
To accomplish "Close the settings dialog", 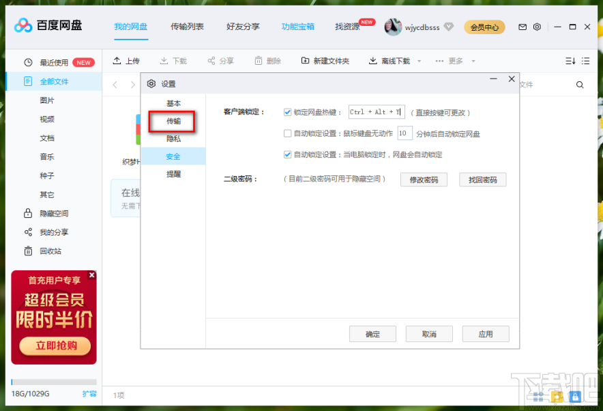I will pyautogui.click(x=512, y=79).
